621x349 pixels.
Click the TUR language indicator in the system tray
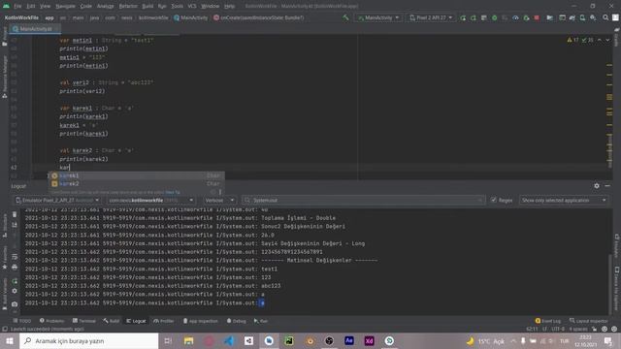pyautogui.click(x=565, y=340)
